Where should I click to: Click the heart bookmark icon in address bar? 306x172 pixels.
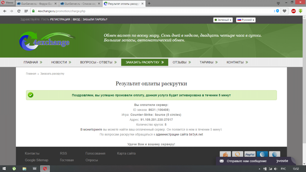(285, 11)
